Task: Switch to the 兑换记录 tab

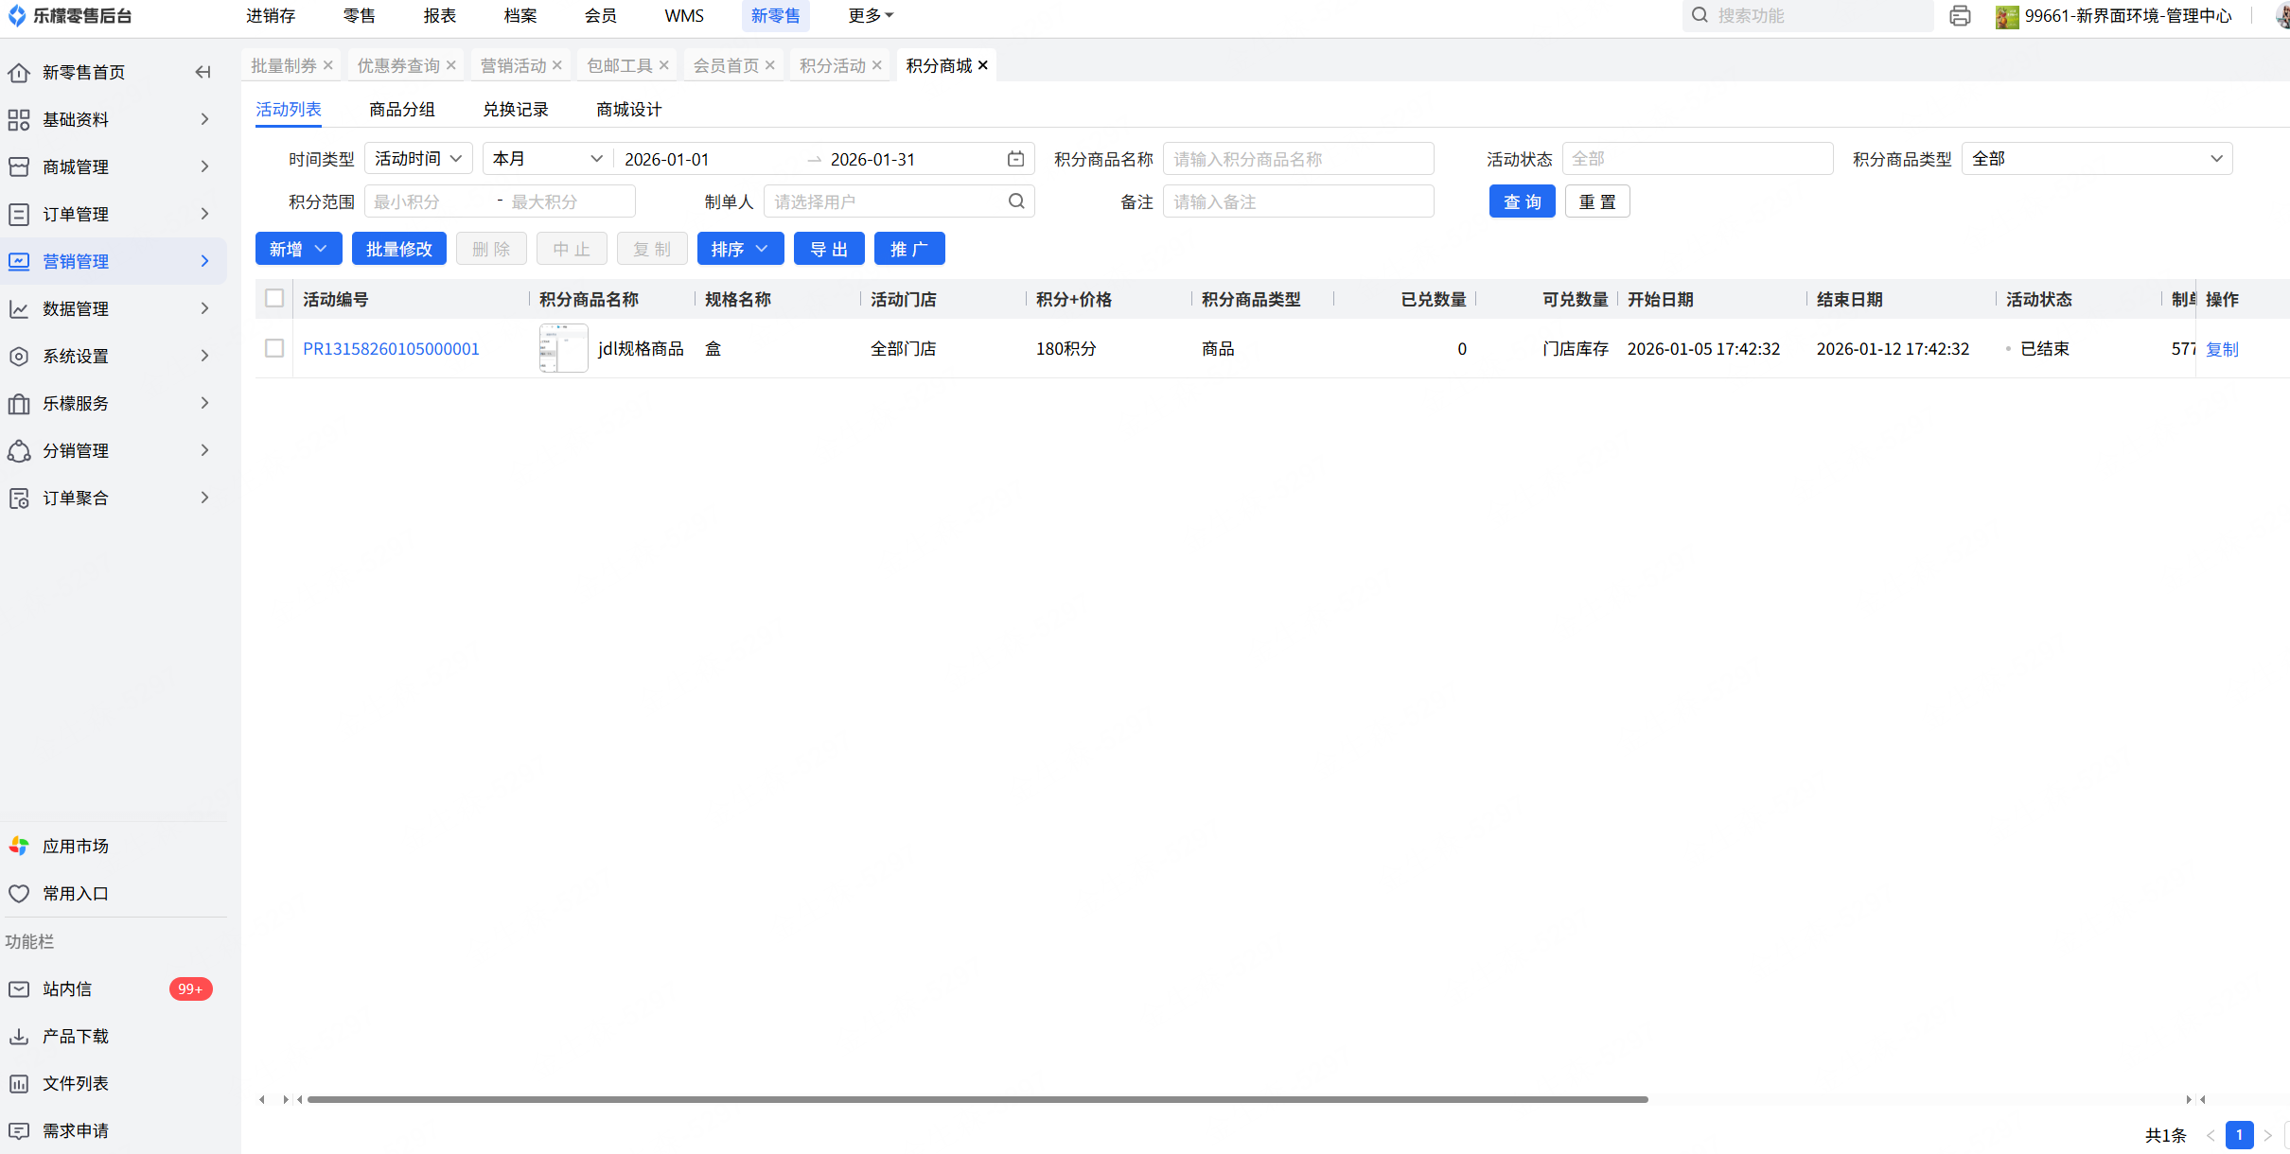Action: 515,110
